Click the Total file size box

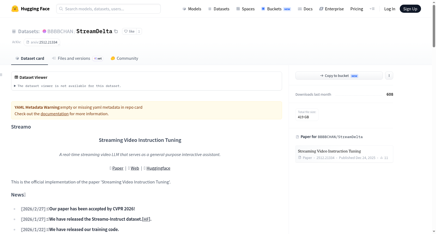coord(307,115)
